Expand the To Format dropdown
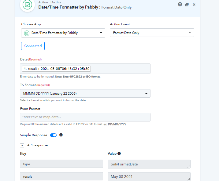 coord(85,93)
